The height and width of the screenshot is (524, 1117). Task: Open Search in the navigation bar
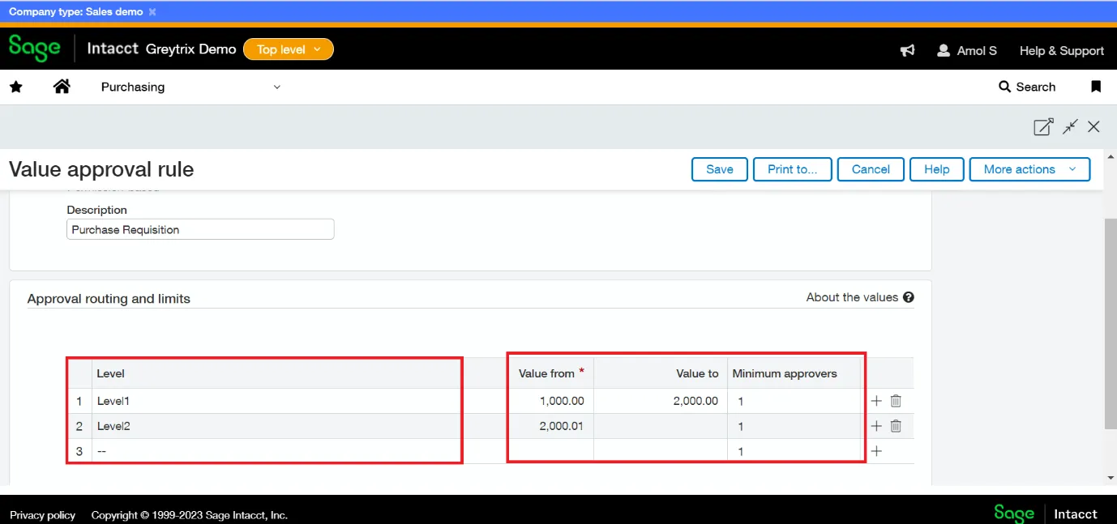pyautogui.click(x=1027, y=87)
